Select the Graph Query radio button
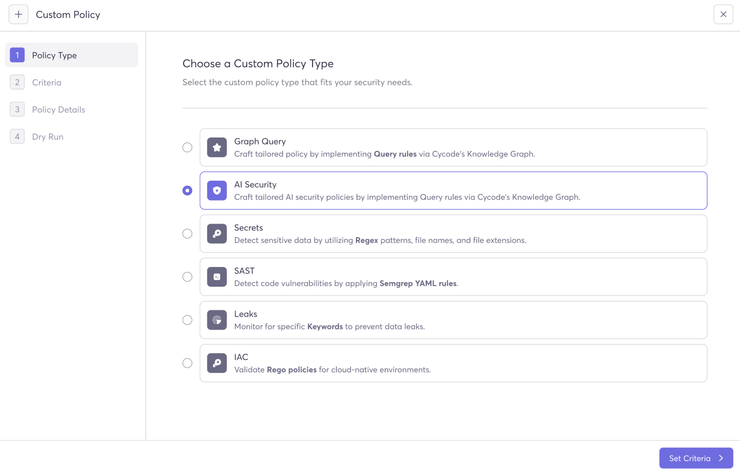The width and height of the screenshot is (740, 472). pos(188,147)
